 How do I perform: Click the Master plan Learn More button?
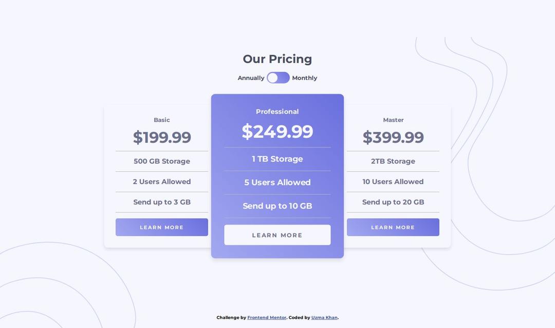click(x=393, y=227)
